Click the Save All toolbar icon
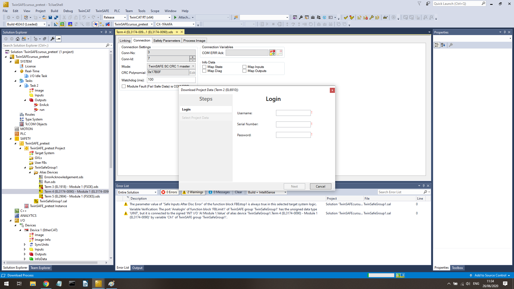The width and height of the screenshot is (514, 289). click(56, 17)
